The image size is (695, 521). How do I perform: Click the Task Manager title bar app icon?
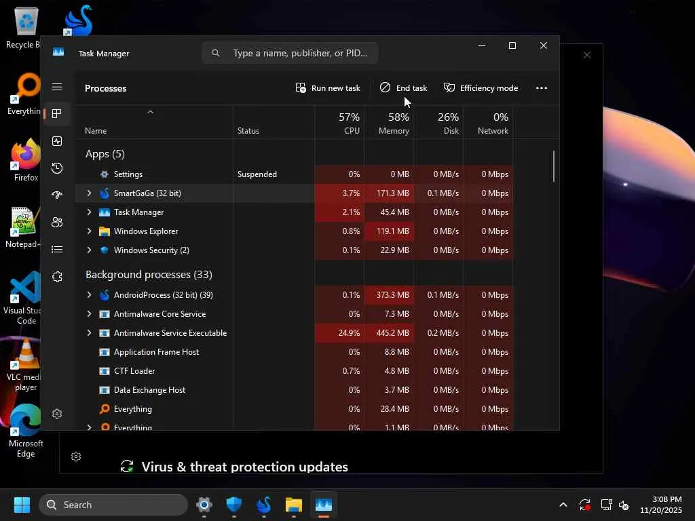[x=58, y=52]
